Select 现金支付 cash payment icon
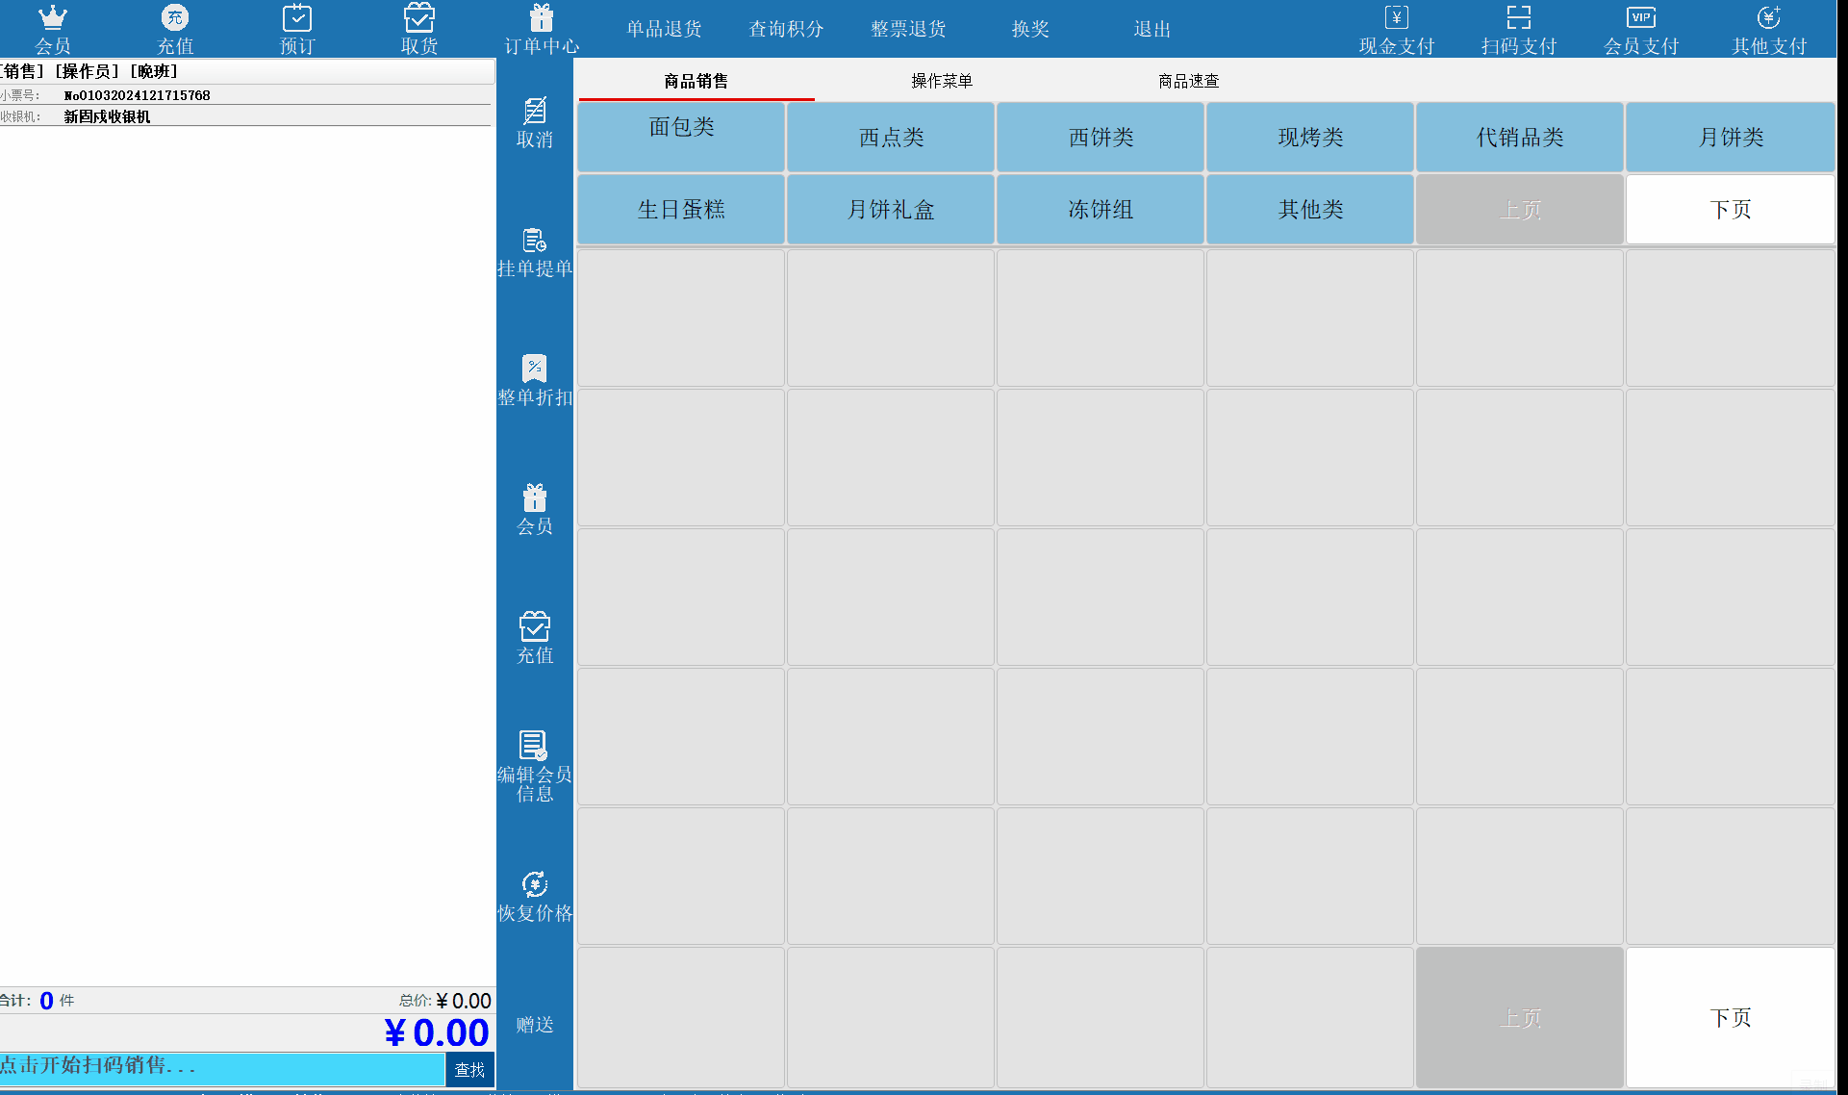Image resolution: width=1848 pixels, height=1095 pixels. coord(1396,19)
